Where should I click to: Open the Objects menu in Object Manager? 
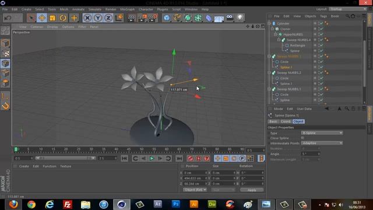[310, 16]
